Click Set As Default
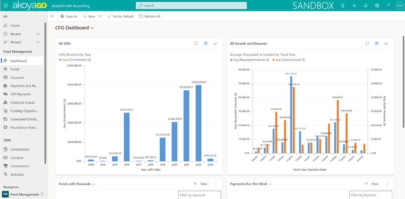This screenshot has height=199, width=405. (x=120, y=16)
